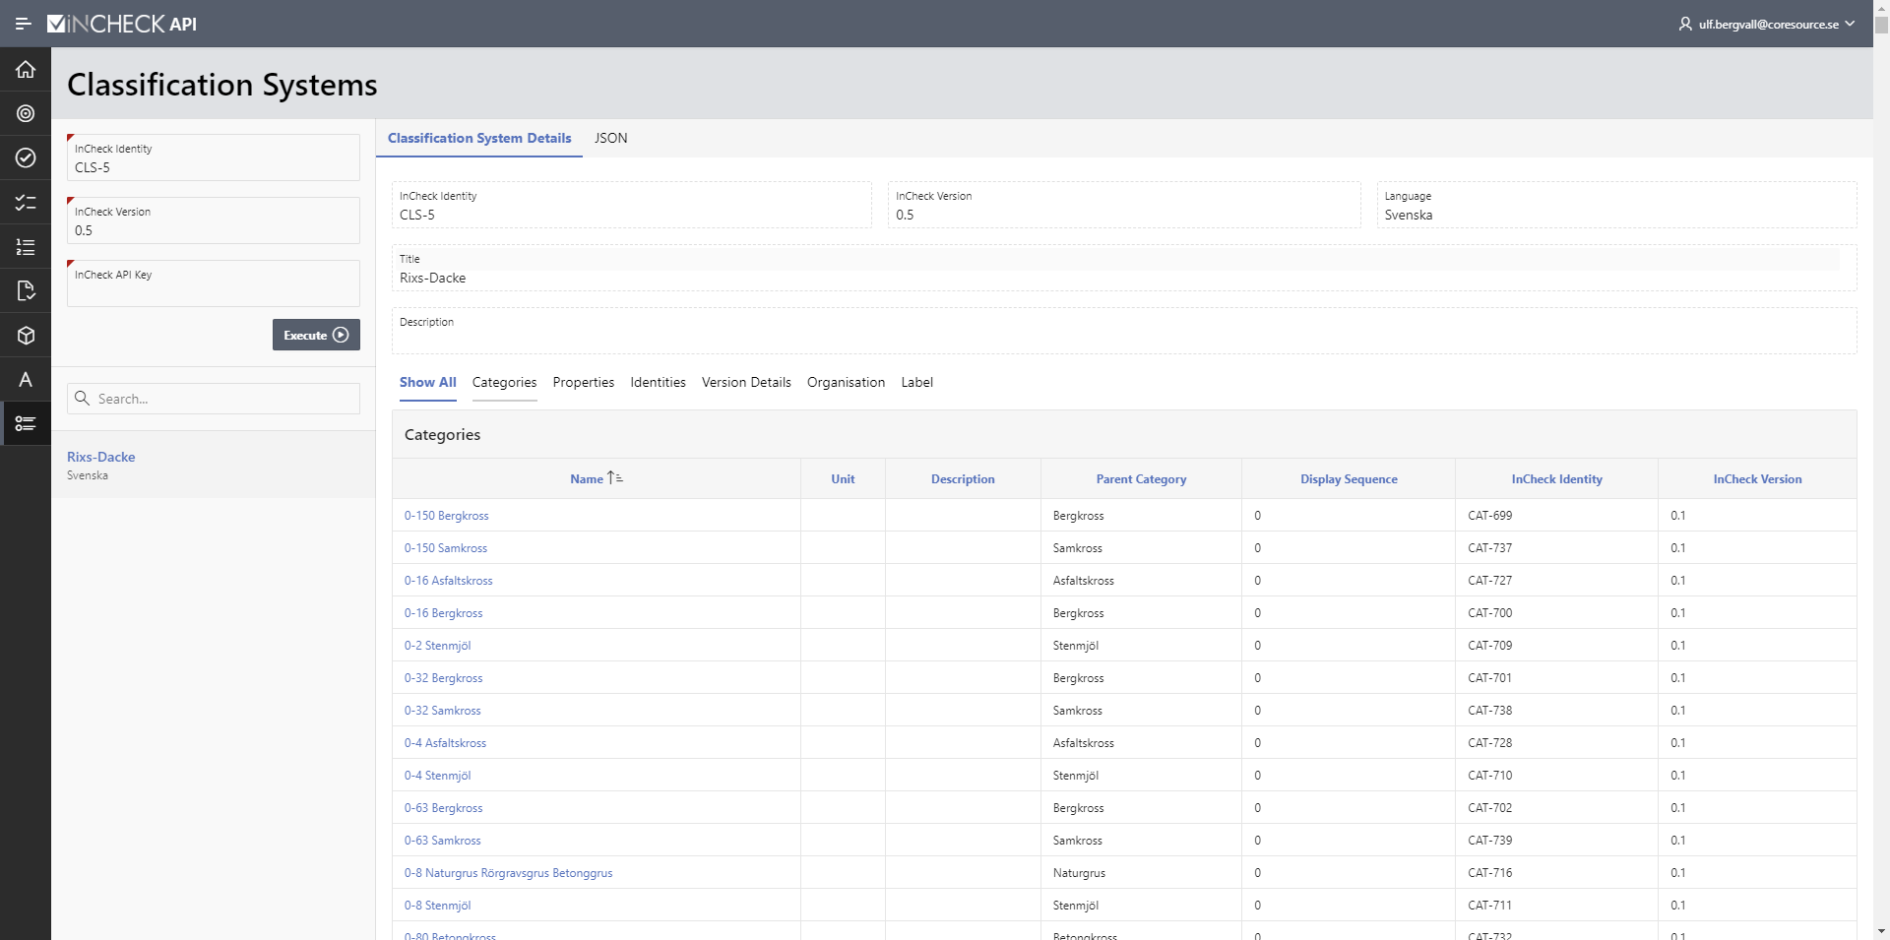Select the Properties filter tab
The width and height of the screenshot is (1890, 940).
pos(583,383)
